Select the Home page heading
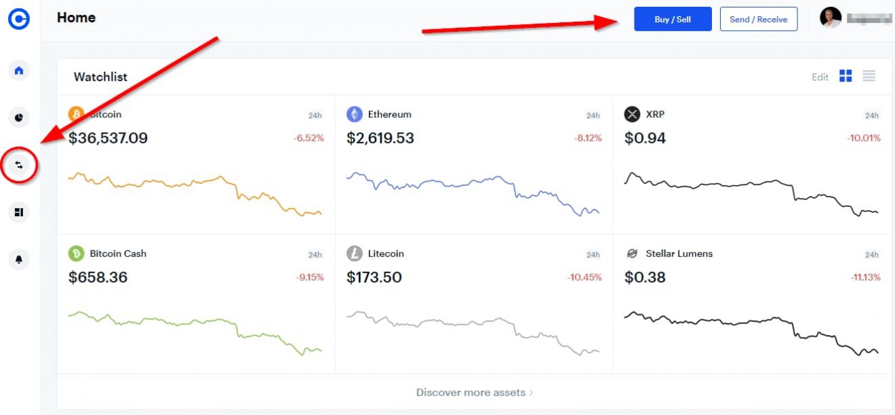The width and height of the screenshot is (895, 415). pyautogui.click(x=76, y=18)
